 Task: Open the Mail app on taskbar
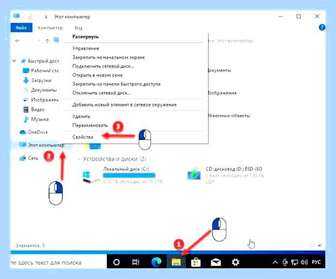(216, 262)
